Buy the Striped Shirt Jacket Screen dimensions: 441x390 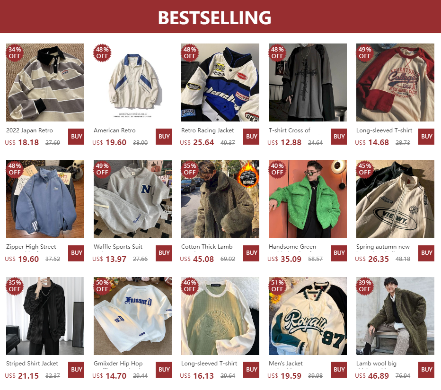tap(76, 370)
